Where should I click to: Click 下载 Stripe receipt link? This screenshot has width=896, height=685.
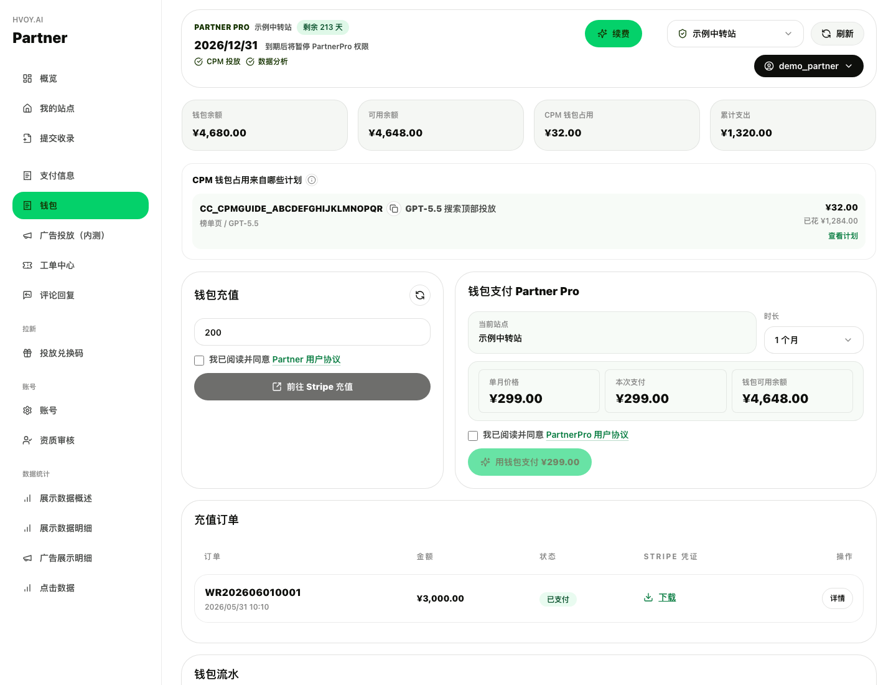pos(667,597)
